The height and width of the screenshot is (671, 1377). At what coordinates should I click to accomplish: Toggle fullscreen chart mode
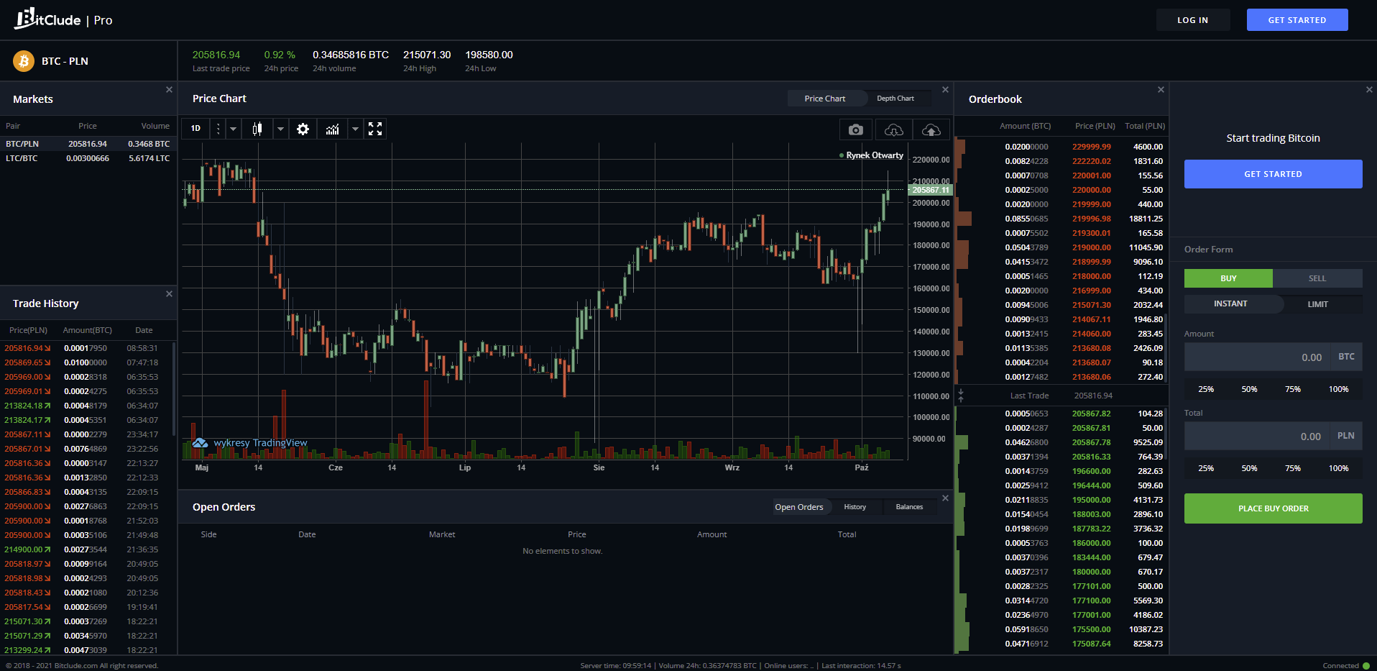coord(375,129)
